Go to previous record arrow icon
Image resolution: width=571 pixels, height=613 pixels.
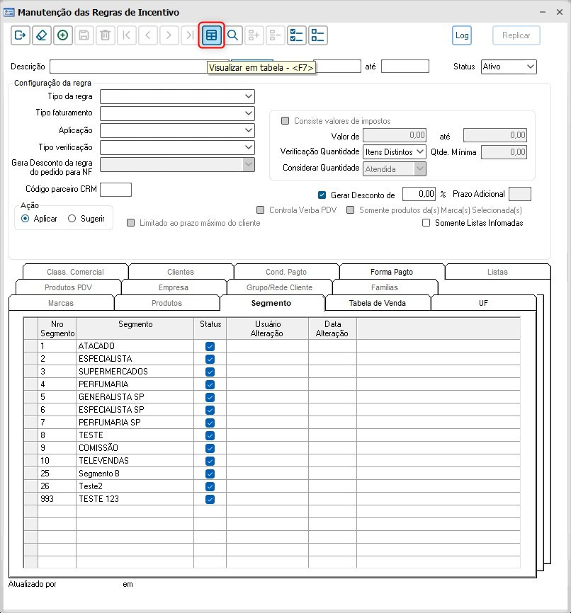point(148,35)
